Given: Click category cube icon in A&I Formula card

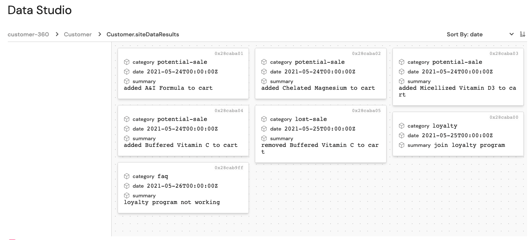Looking at the screenshot, I should point(127,62).
